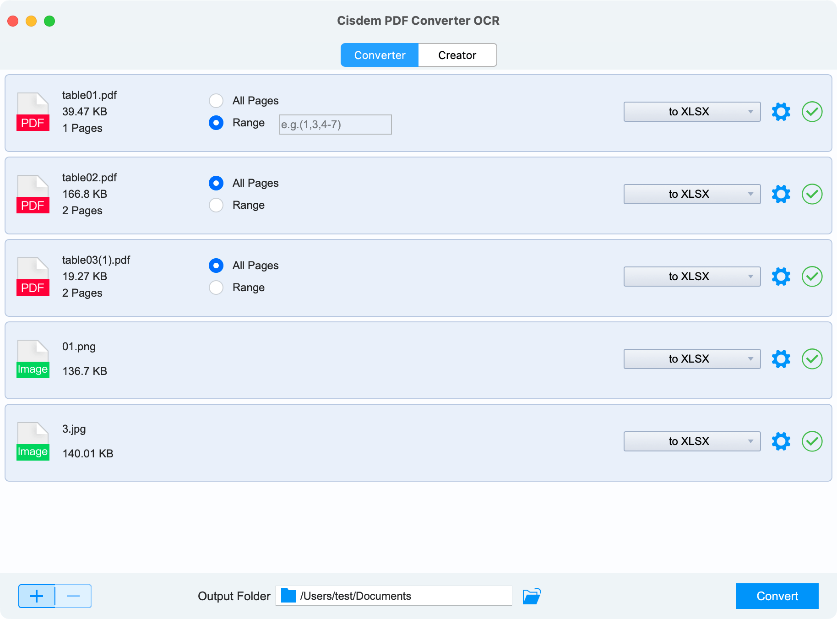Click the Convert button
Image resolution: width=837 pixels, height=619 pixels.
pyautogui.click(x=777, y=596)
